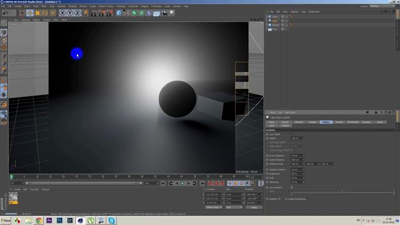The height and width of the screenshot is (225, 400).
Task: Activate the Move tool
Action: pos(29,13)
